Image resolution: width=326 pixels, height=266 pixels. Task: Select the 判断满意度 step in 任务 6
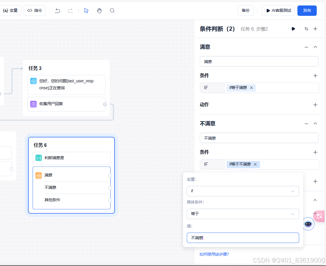point(72,158)
